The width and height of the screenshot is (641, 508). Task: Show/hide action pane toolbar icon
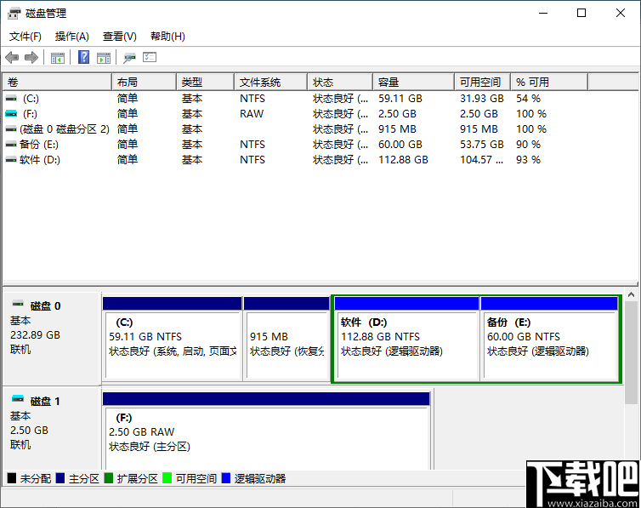click(104, 58)
